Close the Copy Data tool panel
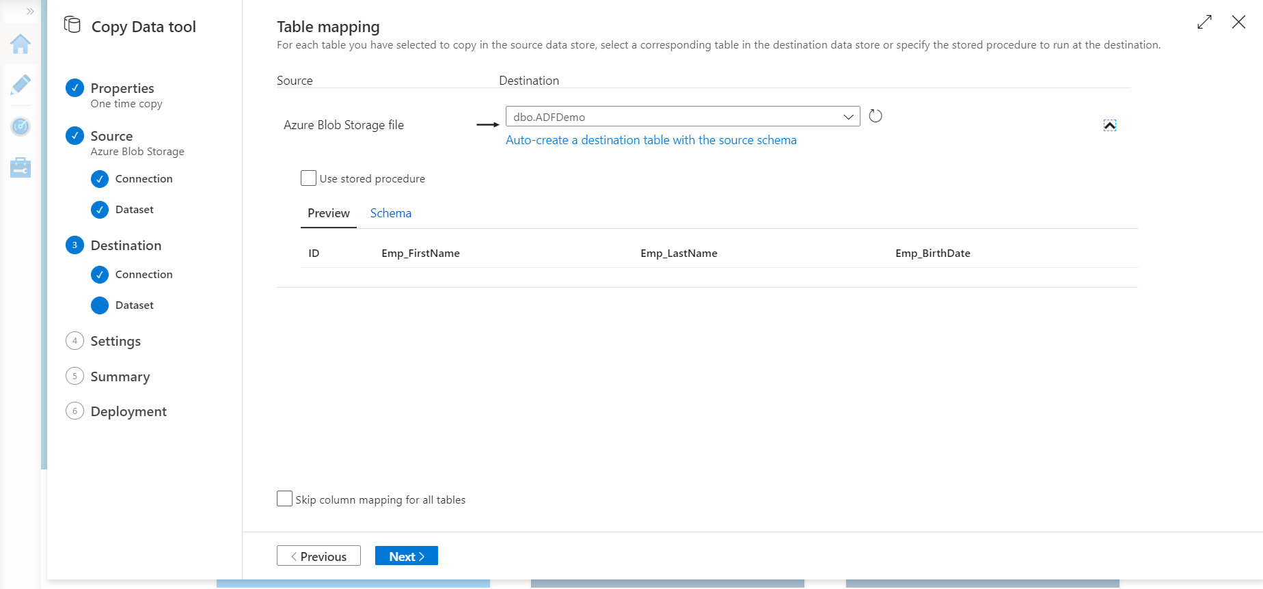Screen dimensions: 1263x589 [1238, 22]
